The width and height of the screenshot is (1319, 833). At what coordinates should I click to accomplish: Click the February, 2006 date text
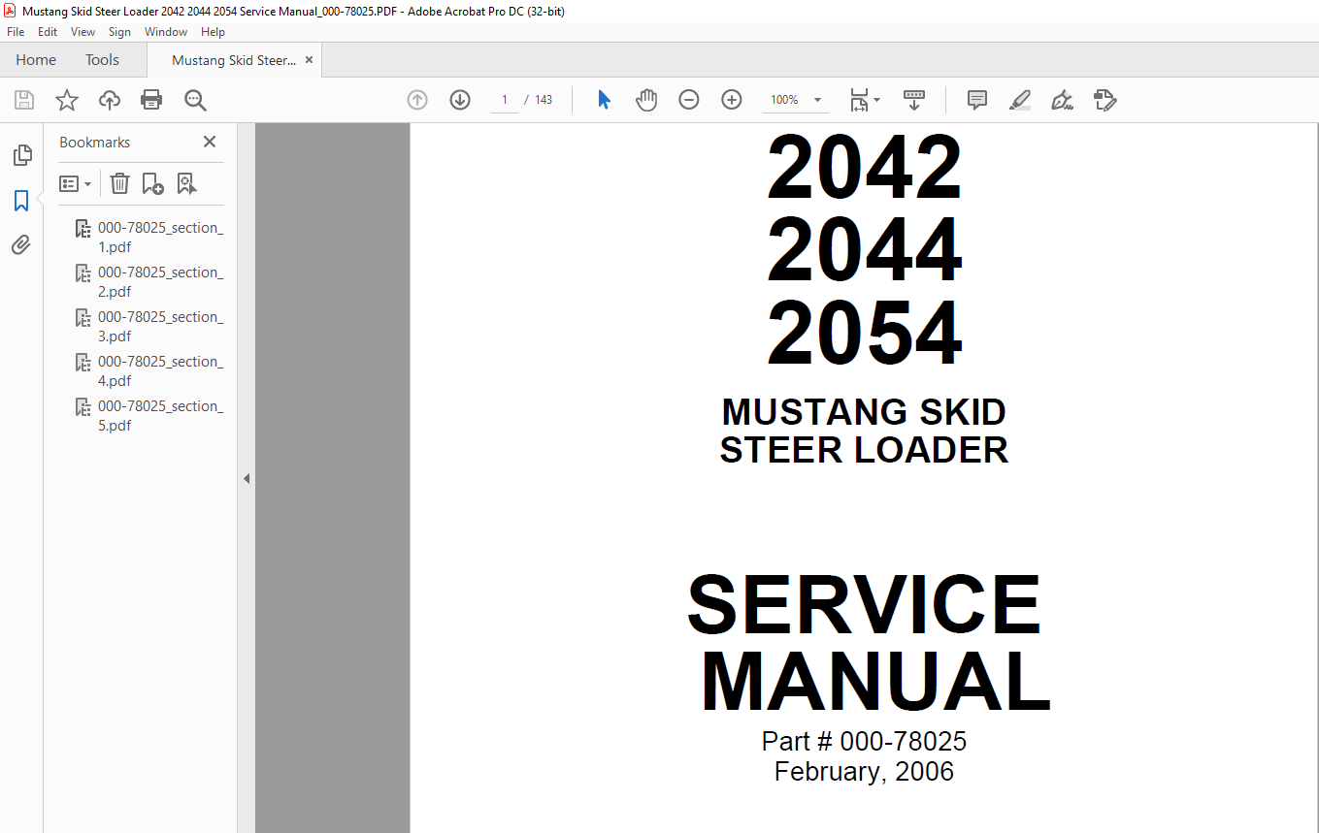pyautogui.click(x=864, y=772)
